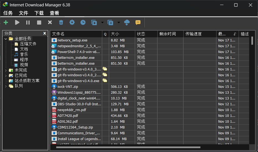Click queue icon of git-lfs-windows-v3.4.0_2 row
258x152 pixels.
105,75
